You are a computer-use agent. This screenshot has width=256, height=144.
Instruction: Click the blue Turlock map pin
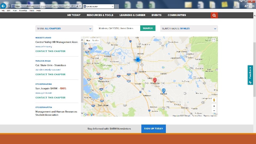163,91
